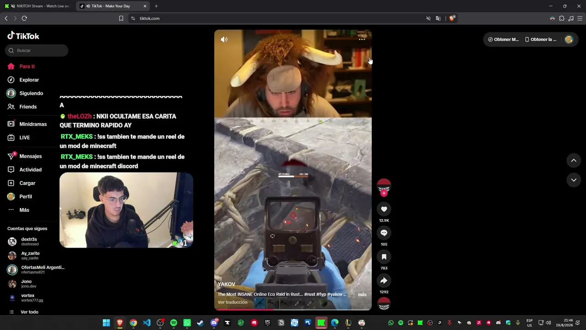Image resolution: width=586 pixels, height=330 pixels.
Task: Open Epic Games Launcher from taskbar
Action: click(267, 323)
